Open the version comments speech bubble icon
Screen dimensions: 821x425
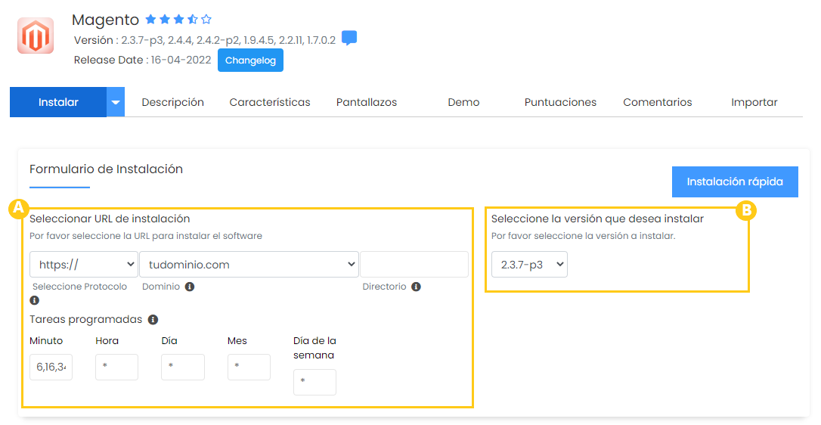(x=349, y=39)
